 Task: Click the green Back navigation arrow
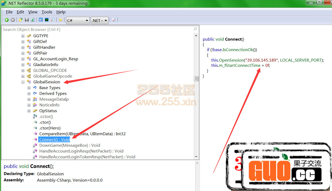(x=7, y=20)
